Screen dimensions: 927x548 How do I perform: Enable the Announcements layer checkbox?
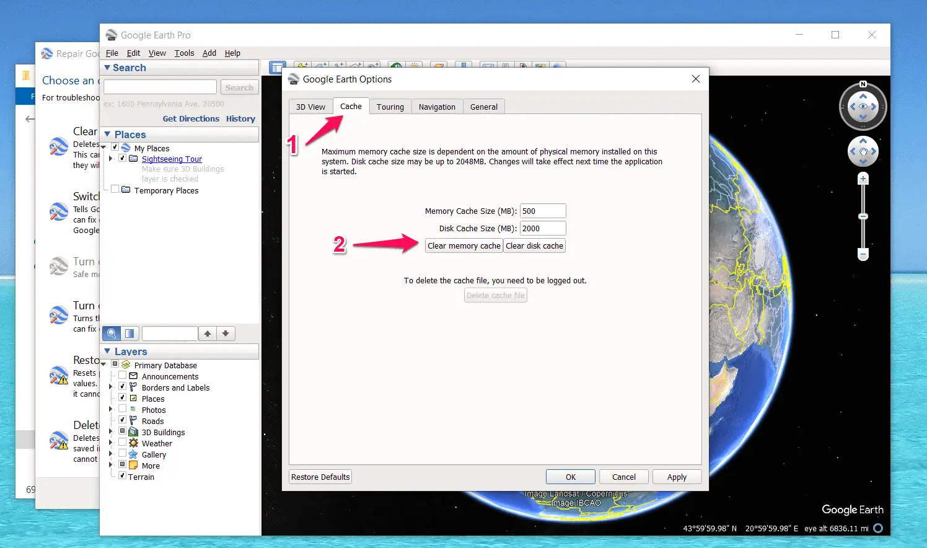coord(122,376)
